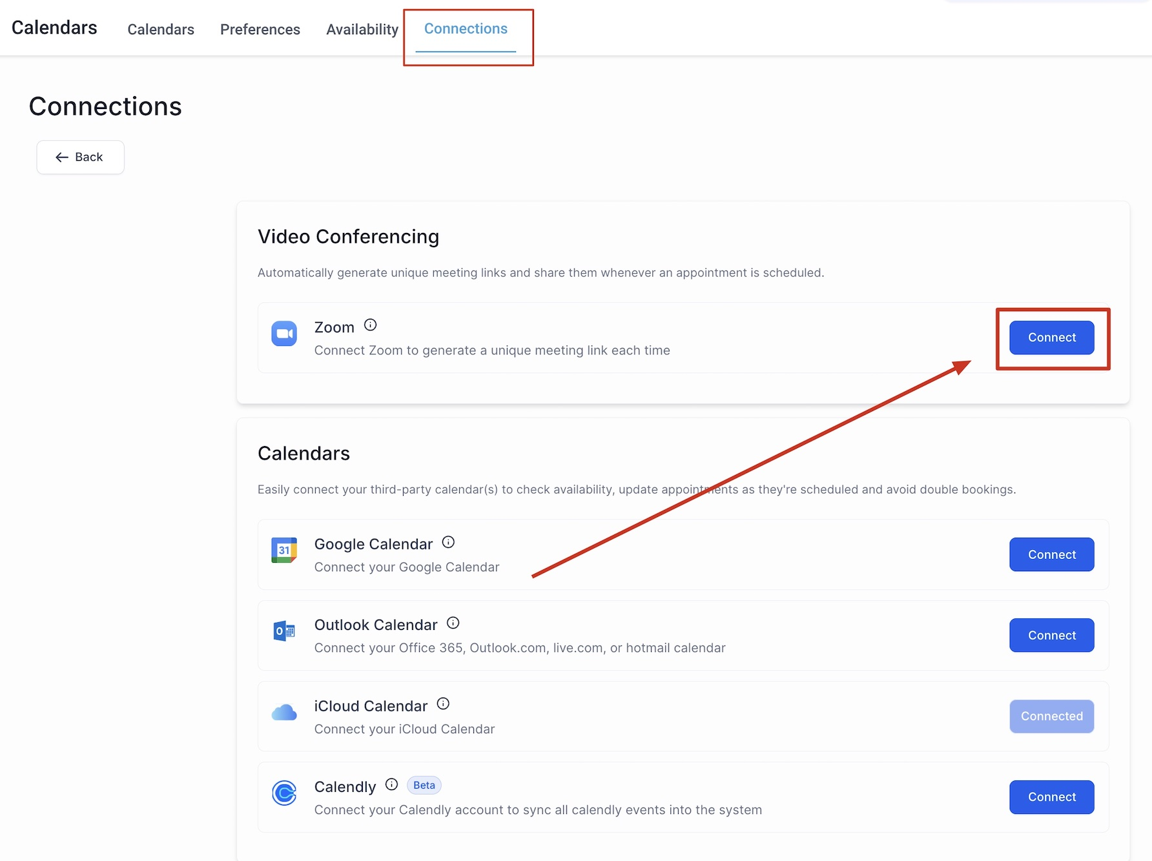
Task: Select the Connections tab
Action: [x=466, y=29]
